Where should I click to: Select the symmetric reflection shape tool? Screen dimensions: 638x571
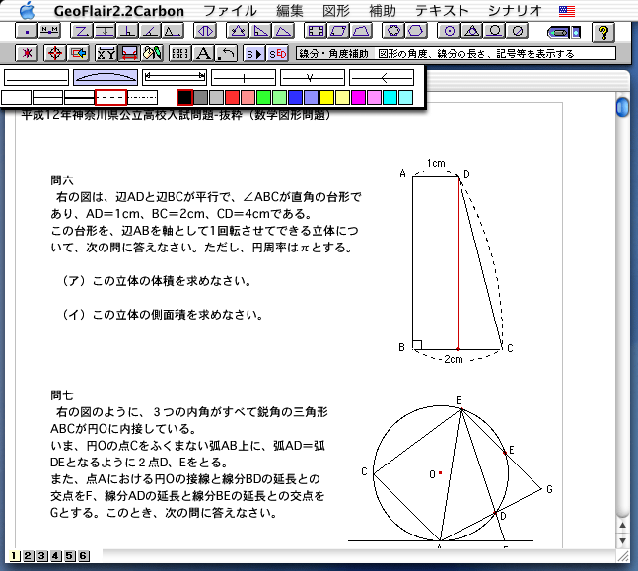[x=205, y=32]
